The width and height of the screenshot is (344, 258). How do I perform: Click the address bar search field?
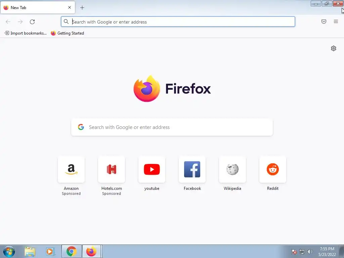178,22
